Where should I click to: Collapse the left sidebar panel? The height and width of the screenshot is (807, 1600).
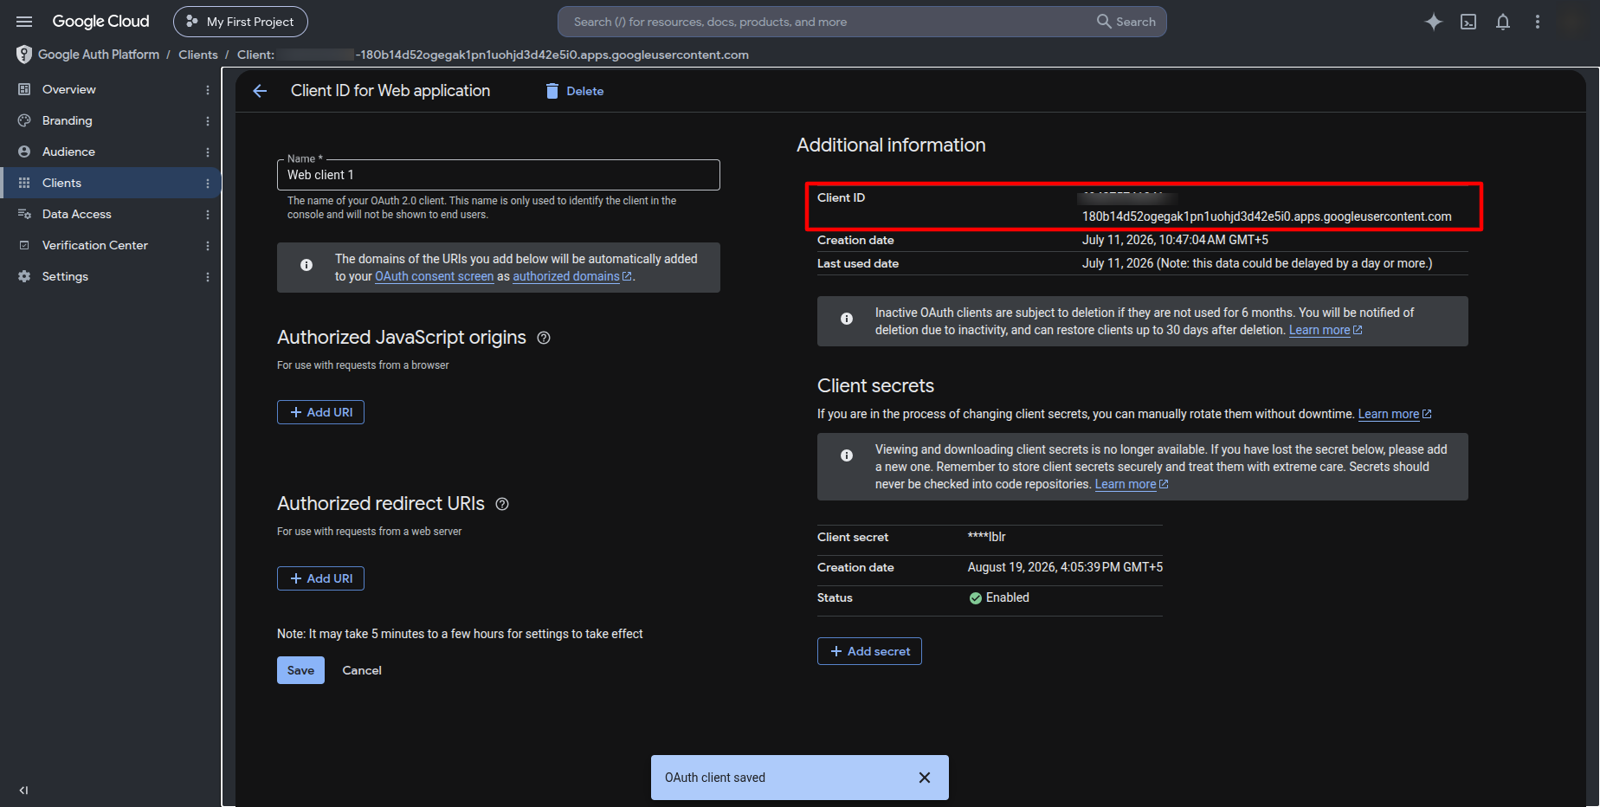tap(23, 790)
